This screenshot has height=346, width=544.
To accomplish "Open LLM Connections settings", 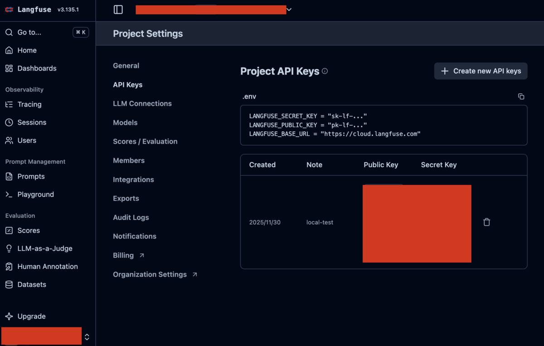I will 142,104.
